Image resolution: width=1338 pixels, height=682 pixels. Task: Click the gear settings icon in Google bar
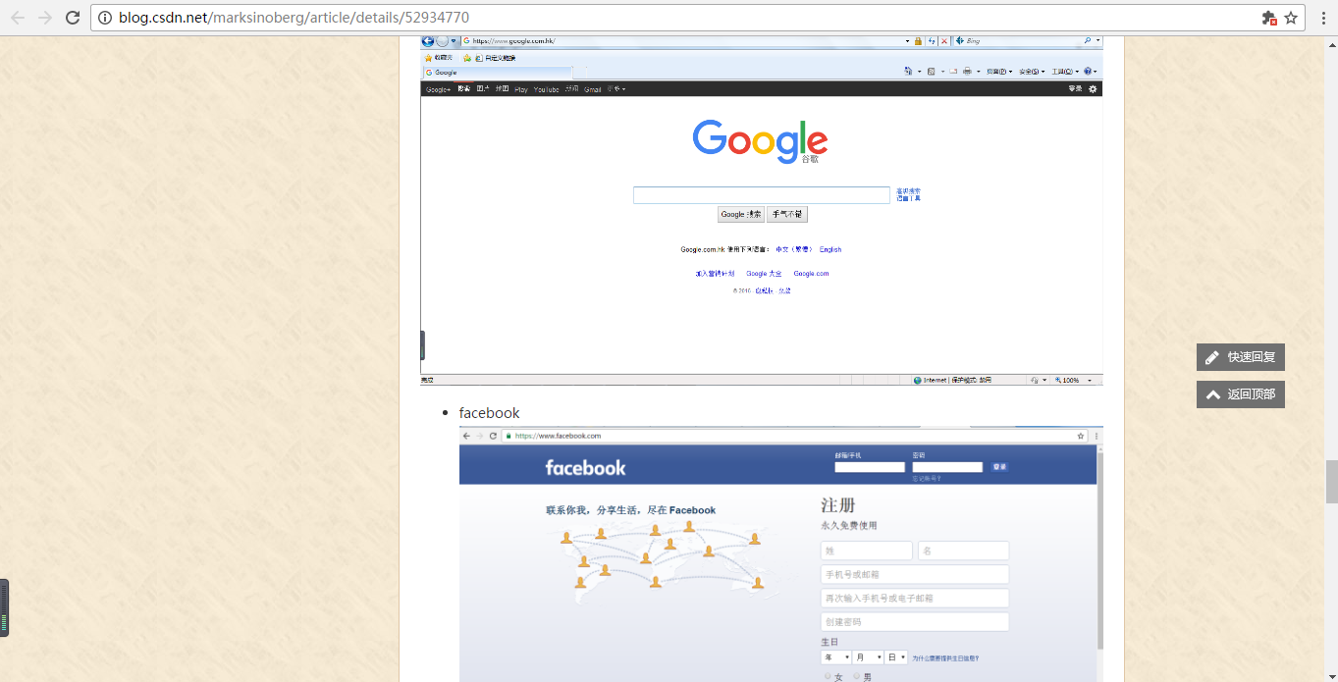point(1093,89)
